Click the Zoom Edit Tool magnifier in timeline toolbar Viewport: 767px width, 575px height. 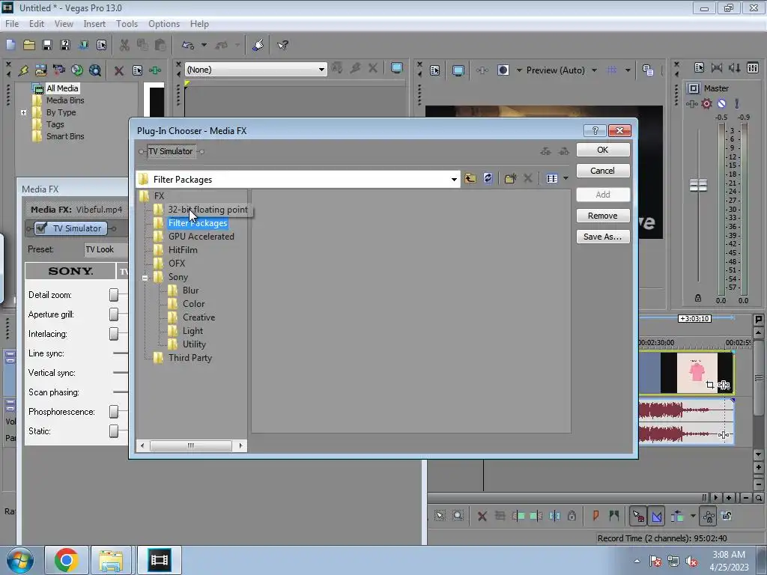click(458, 515)
